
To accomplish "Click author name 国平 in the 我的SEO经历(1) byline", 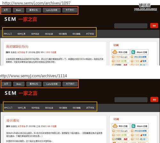I will coord(8,52).
